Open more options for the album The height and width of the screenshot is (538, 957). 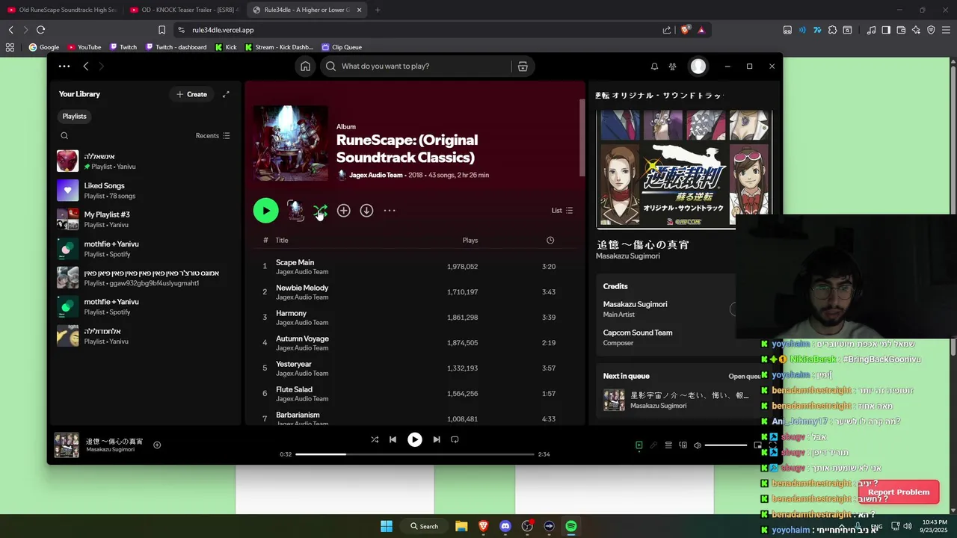[x=390, y=211]
